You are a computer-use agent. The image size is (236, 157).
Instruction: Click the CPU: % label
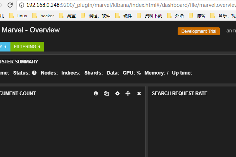click(x=132, y=73)
